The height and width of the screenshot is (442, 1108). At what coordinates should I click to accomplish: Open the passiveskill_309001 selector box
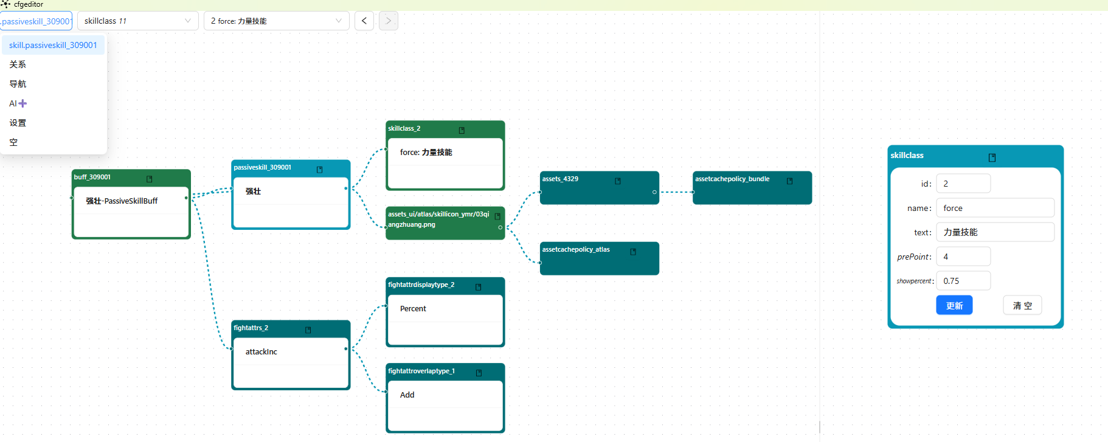[36, 21]
